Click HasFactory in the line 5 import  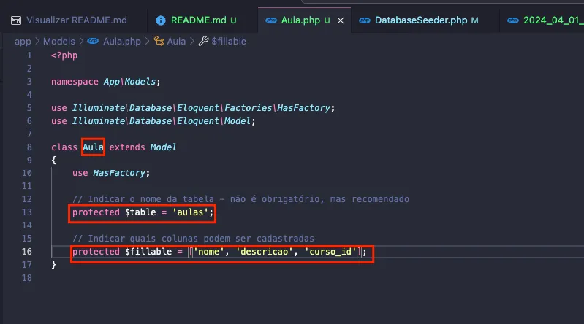point(303,108)
